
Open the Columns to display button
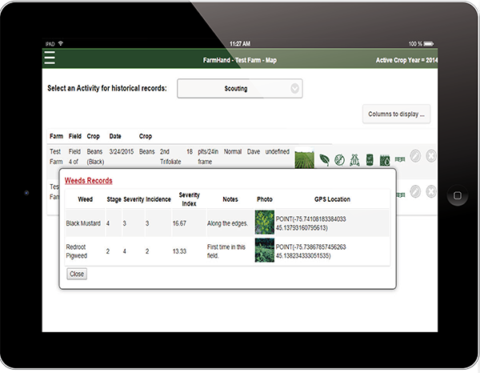[x=397, y=114]
